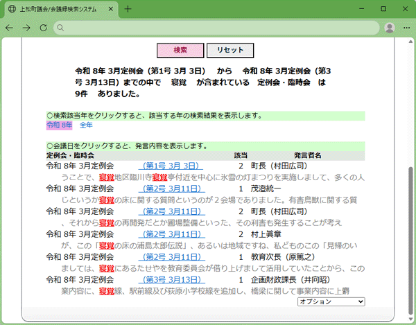Click excerpt mentioning 圃場整備
The width and height of the screenshot is (416, 325).
tap(201, 223)
